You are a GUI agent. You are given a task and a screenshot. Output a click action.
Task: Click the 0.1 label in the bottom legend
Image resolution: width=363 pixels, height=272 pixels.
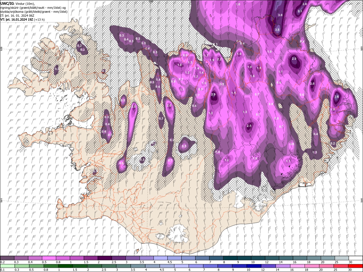[2, 270]
